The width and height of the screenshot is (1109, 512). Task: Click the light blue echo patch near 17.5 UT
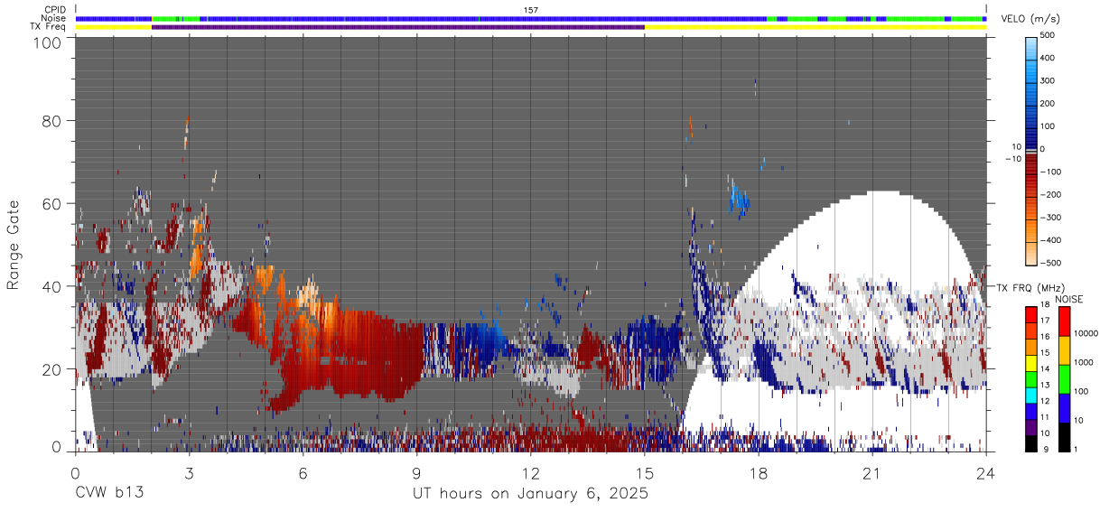point(739,198)
